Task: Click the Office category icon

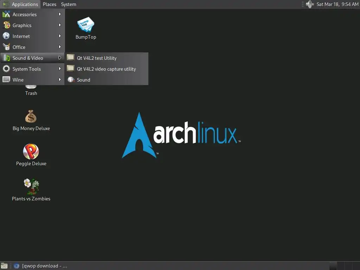Action: click(x=6, y=47)
